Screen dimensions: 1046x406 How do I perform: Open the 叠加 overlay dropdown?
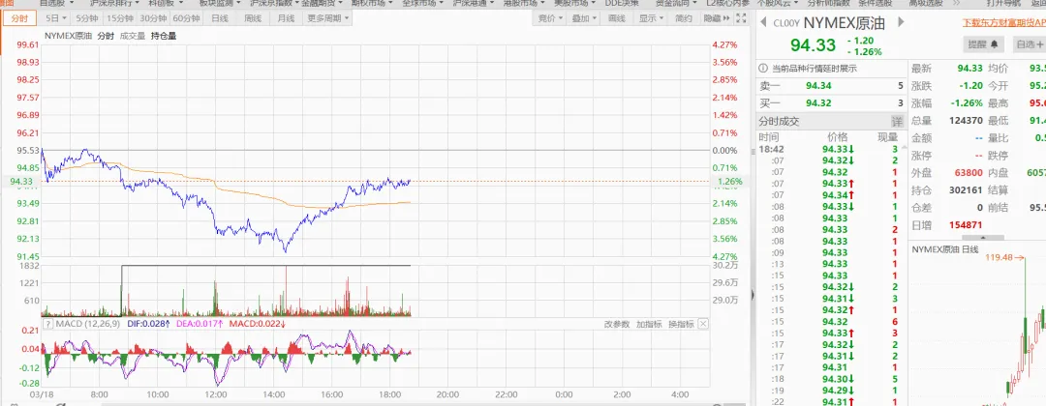pyautogui.click(x=584, y=18)
